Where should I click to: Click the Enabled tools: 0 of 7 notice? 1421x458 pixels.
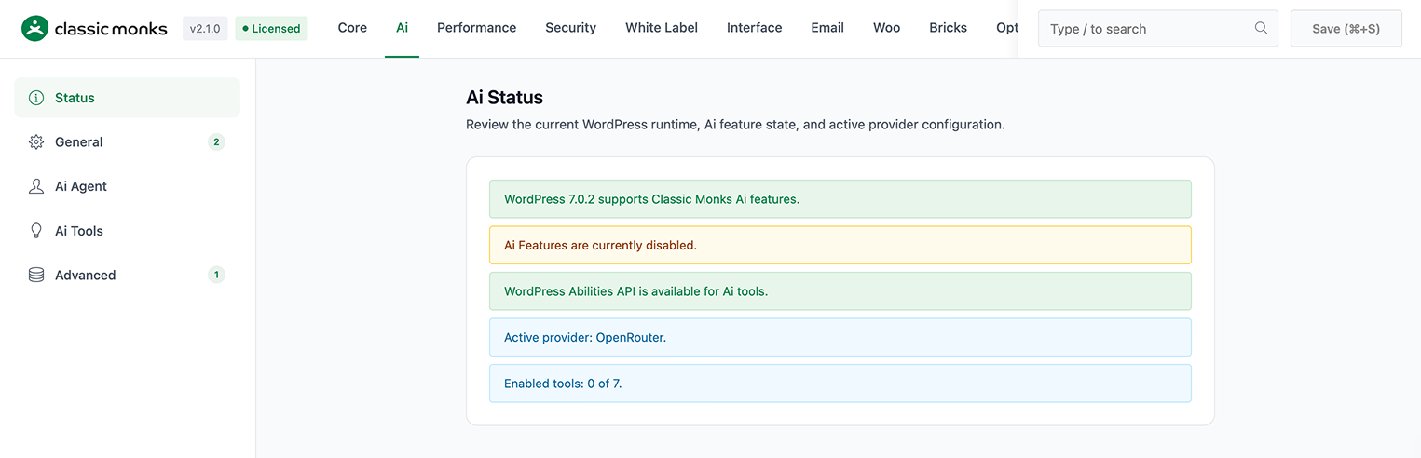[840, 384]
